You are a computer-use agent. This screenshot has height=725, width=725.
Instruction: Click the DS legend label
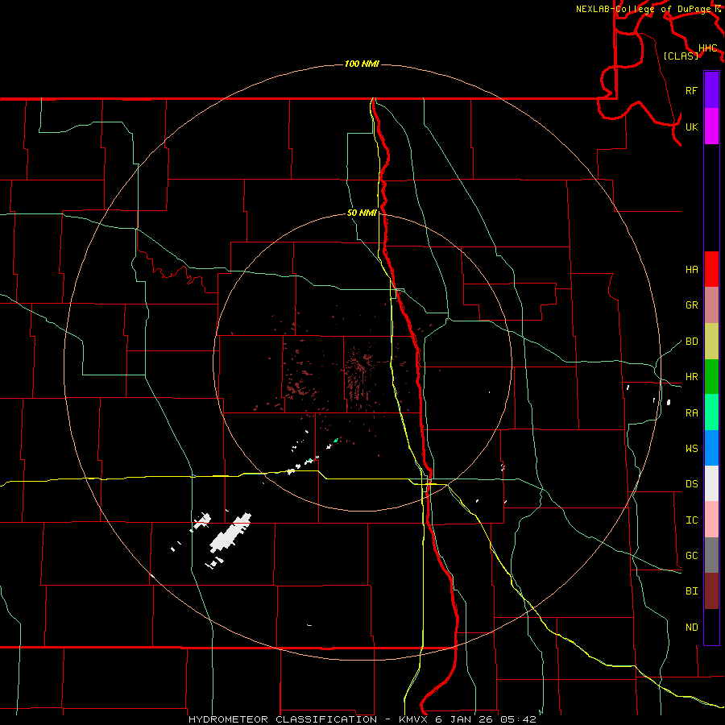[691, 483]
